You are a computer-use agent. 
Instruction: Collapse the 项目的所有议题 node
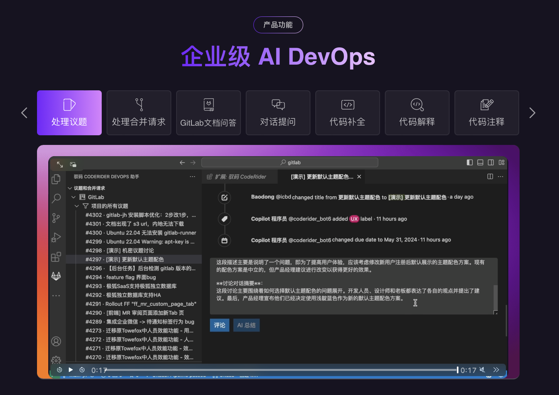pyautogui.click(x=77, y=206)
